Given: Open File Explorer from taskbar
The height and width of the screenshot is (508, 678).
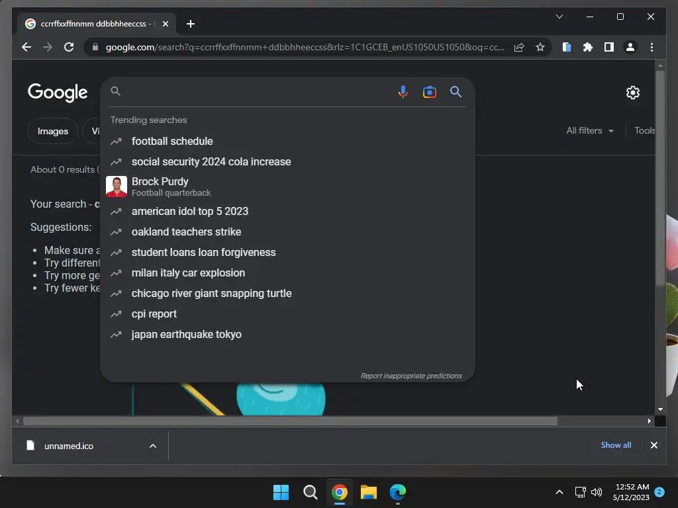Looking at the screenshot, I should (368, 492).
